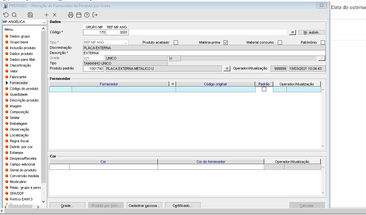Click the red bullet beside Imagem
This screenshot has height=215, width=366.
(7, 106)
